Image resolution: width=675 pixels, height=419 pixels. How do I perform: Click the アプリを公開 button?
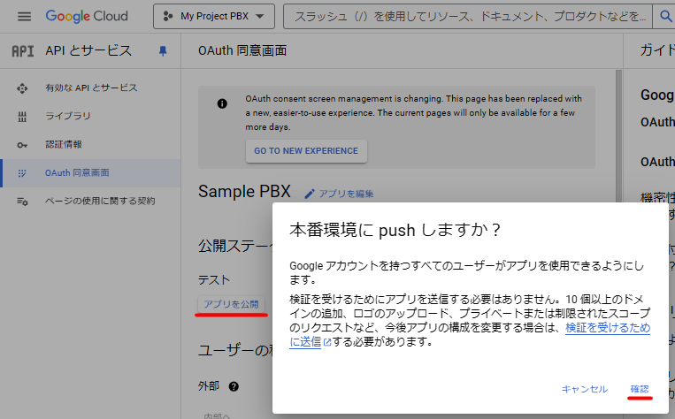click(231, 305)
